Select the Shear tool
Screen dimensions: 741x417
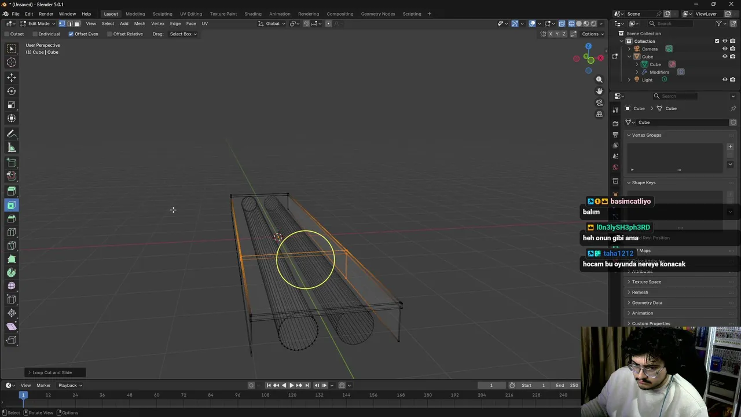coord(12,326)
